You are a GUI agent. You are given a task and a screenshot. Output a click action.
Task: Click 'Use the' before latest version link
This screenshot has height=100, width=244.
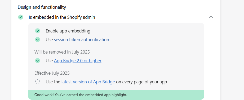tap(53, 82)
